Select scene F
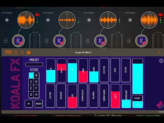The width and height of the screenshot is (164, 123). [36, 88]
